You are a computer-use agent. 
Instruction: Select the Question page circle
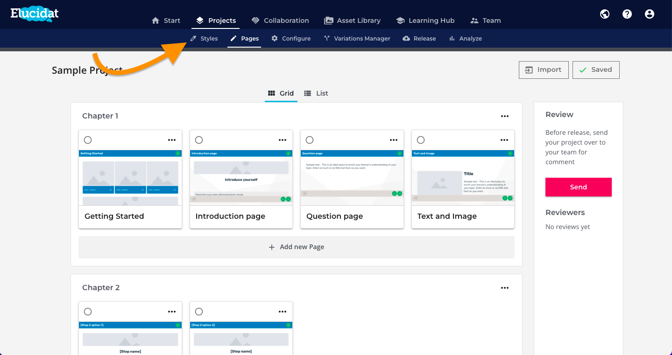pyautogui.click(x=310, y=140)
